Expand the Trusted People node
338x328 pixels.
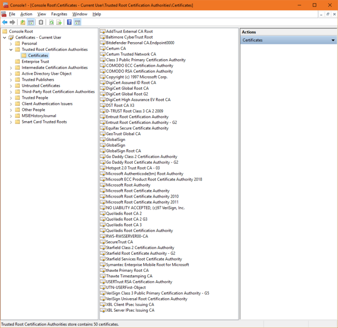11,98
